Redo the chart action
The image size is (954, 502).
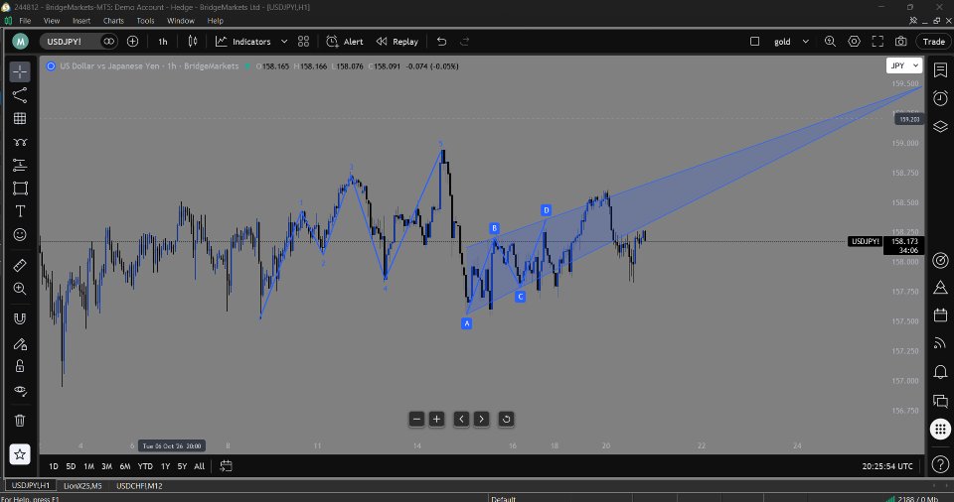pyautogui.click(x=465, y=42)
